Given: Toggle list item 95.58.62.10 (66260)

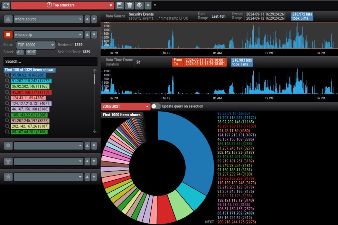Looking at the screenshot, I should tap(28, 75).
